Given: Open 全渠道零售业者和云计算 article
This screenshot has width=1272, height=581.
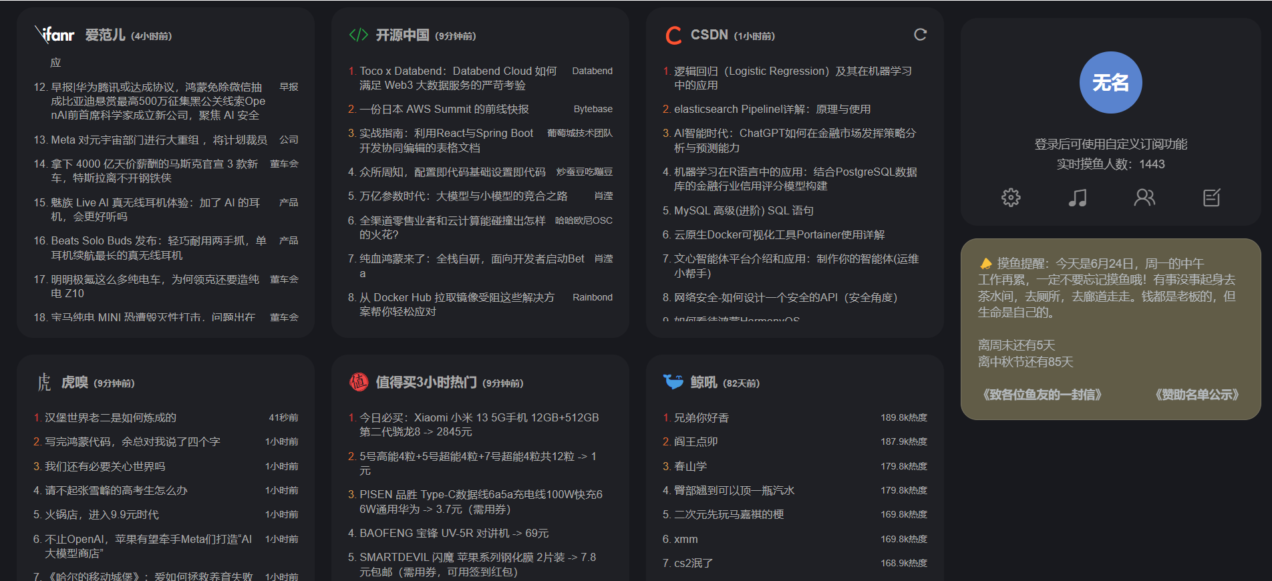Looking at the screenshot, I should 452,228.
